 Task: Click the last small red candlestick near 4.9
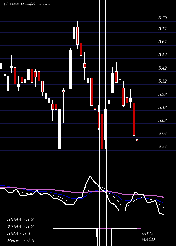click(x=137, y=140)
